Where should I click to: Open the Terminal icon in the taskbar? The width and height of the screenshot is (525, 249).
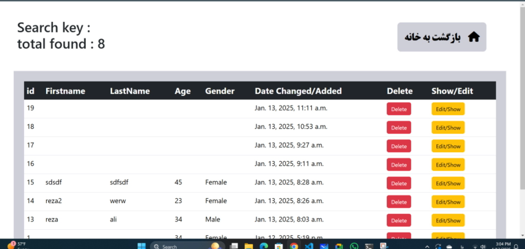tap(369, 246)
